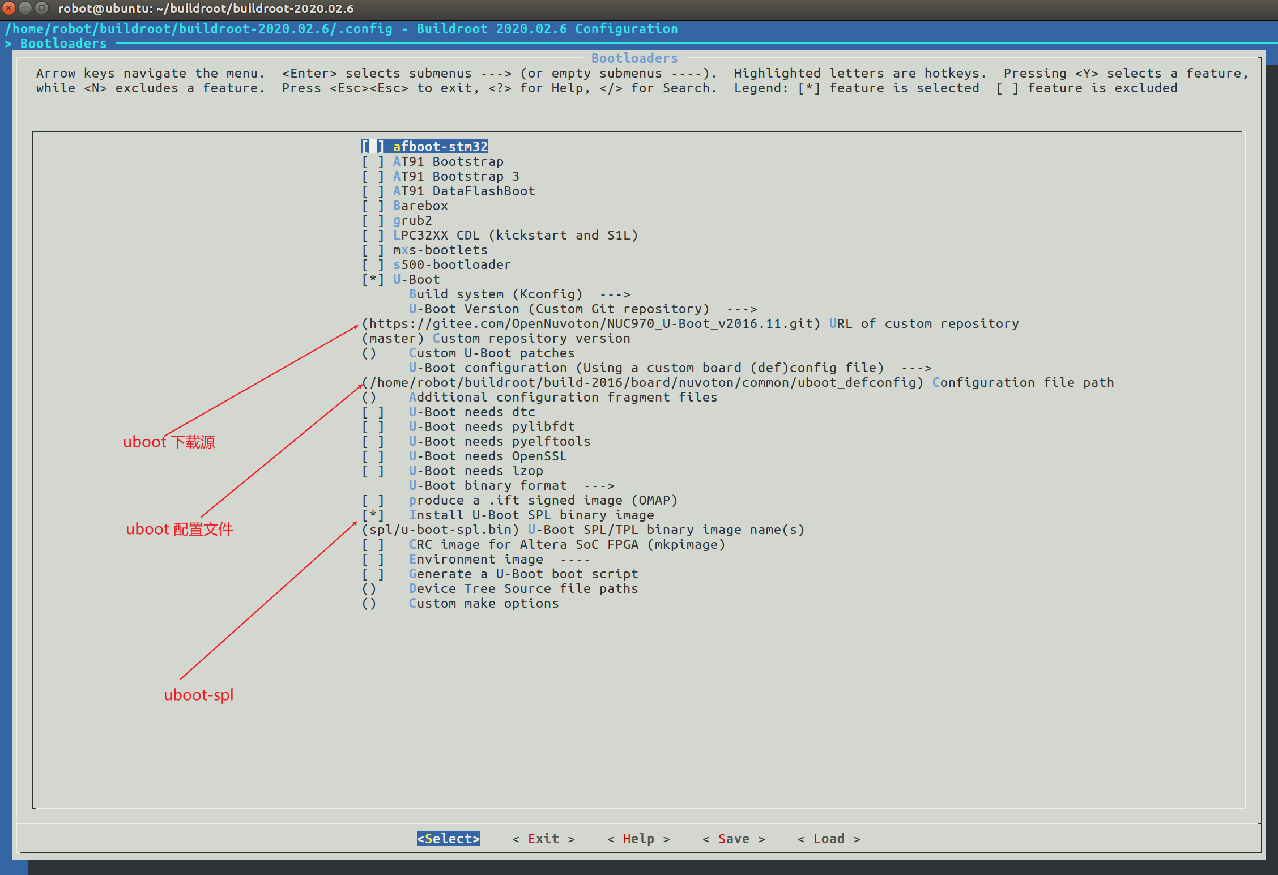Open the Build system (Kconfig) submenu
Image resolution: width=1278 pixels, height=875 pixels.
point(519,294)
